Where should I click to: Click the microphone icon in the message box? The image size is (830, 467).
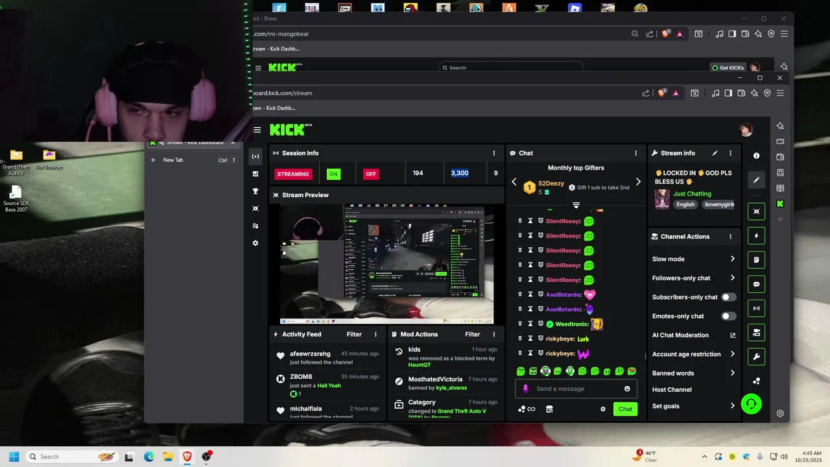[x=525, y=389]
